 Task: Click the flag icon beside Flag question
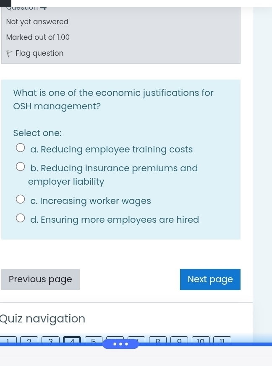point(9,54)
